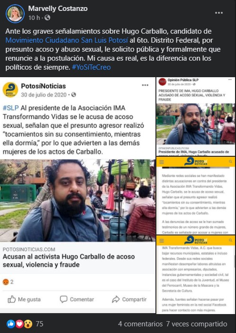
Task: Open the PotosíNoticias shared post options menu
Action: (x=145, y=85)
